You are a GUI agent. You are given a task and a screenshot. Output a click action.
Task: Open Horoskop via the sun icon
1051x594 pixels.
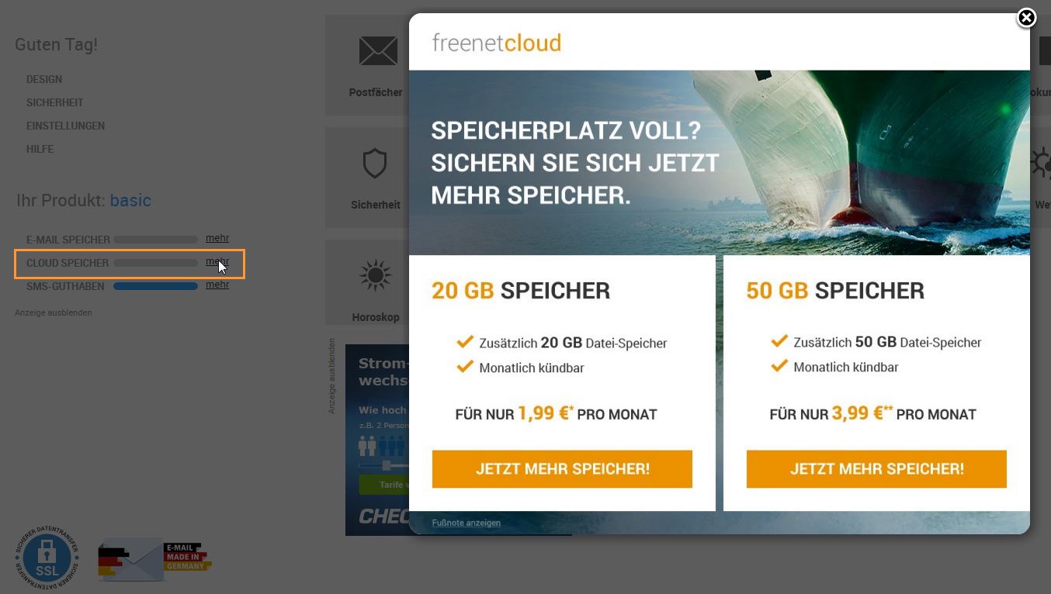coord(376,275)
